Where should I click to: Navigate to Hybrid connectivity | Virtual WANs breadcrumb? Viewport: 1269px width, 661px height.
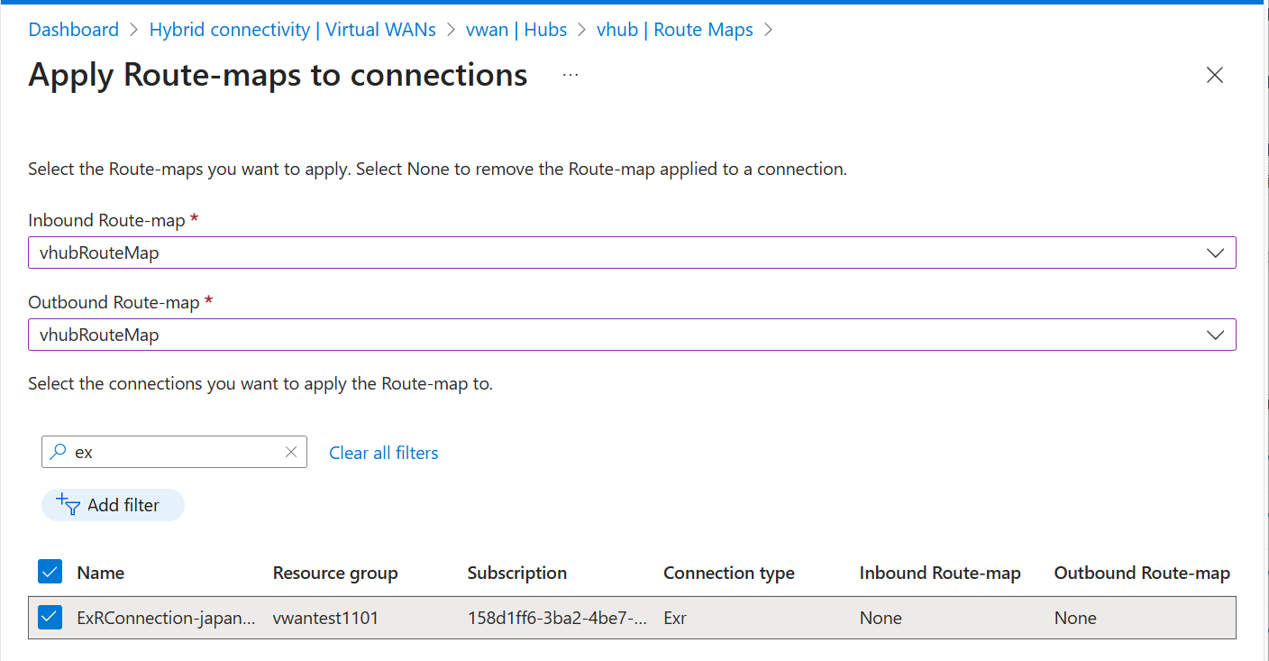292,30
